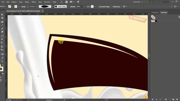
Task: Open the Help menu
Action: click(x=54, y=2)
